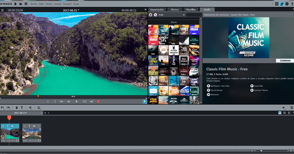Click the store search input field
This screenshot has width=294, height=154.
point(194,15)
